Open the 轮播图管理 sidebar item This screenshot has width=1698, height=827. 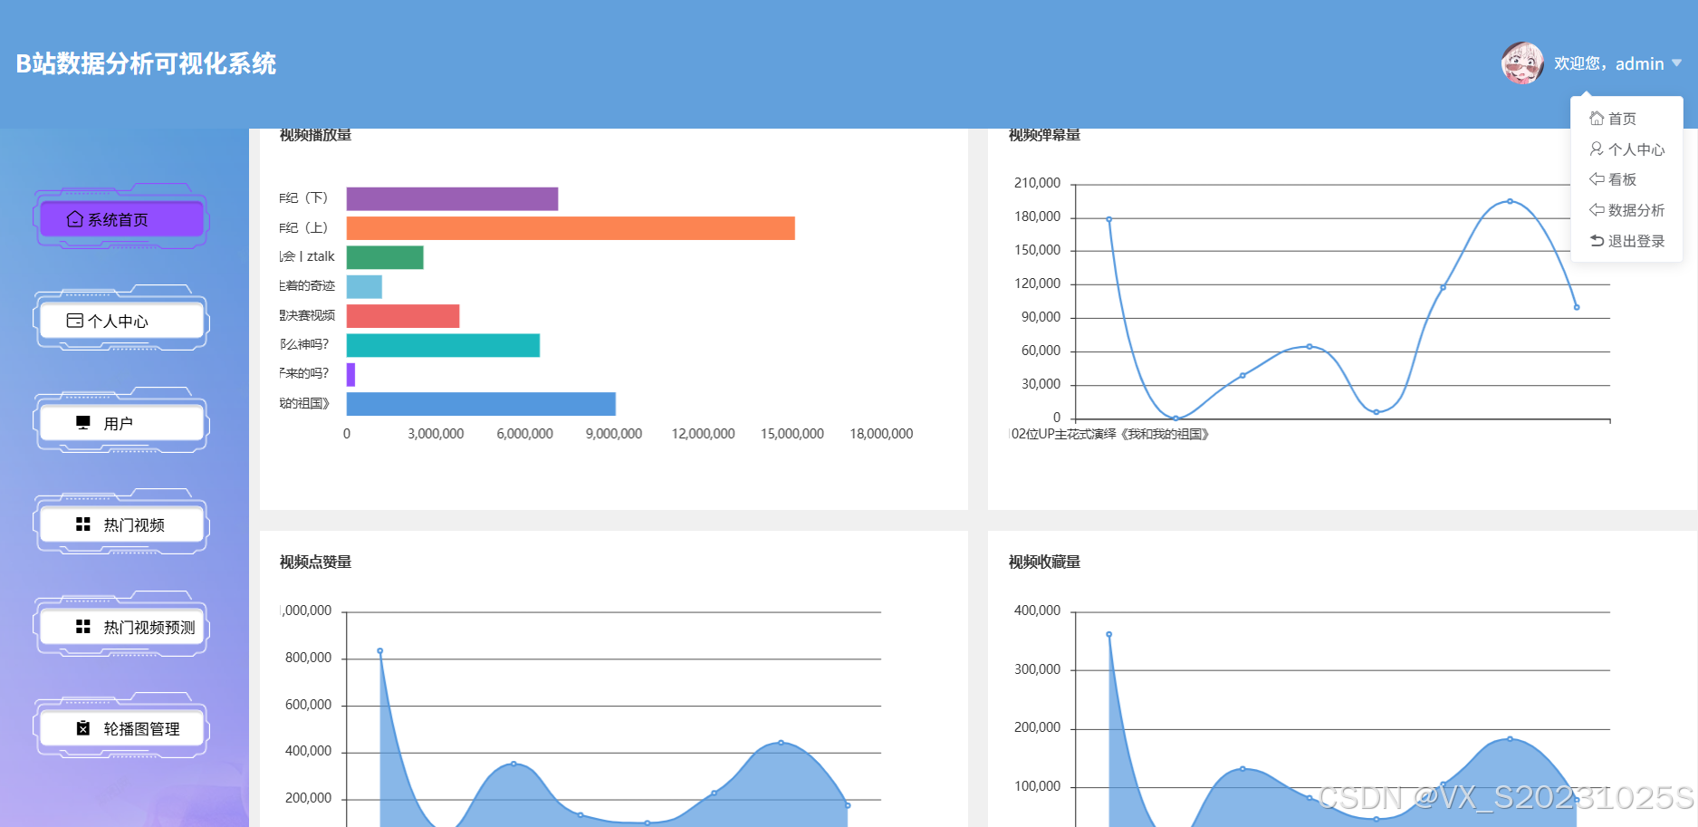[122, 728]
